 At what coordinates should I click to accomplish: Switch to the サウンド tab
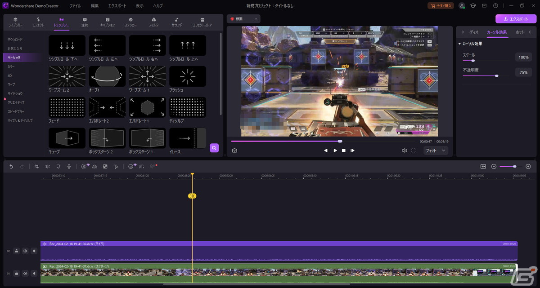[x=177, y=22]
